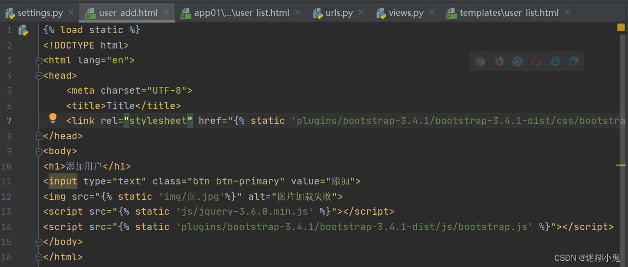
Task: Click the views.py tab's Python file icon
Action: pos(381,13)
